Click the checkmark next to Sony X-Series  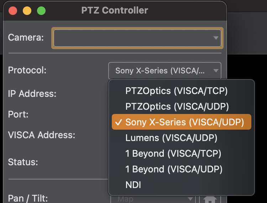click(x=119, y=122)
